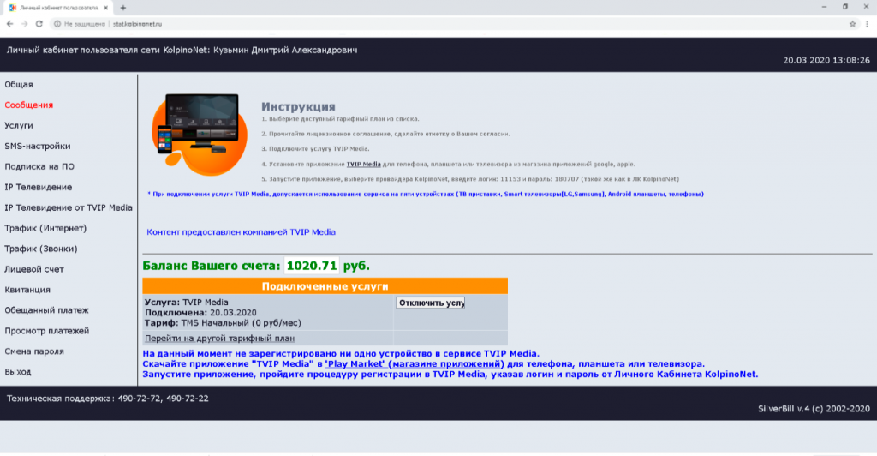Choose 'Смена пароля' from the sidebar
The image size is (877, 456).
click(34, 351)
